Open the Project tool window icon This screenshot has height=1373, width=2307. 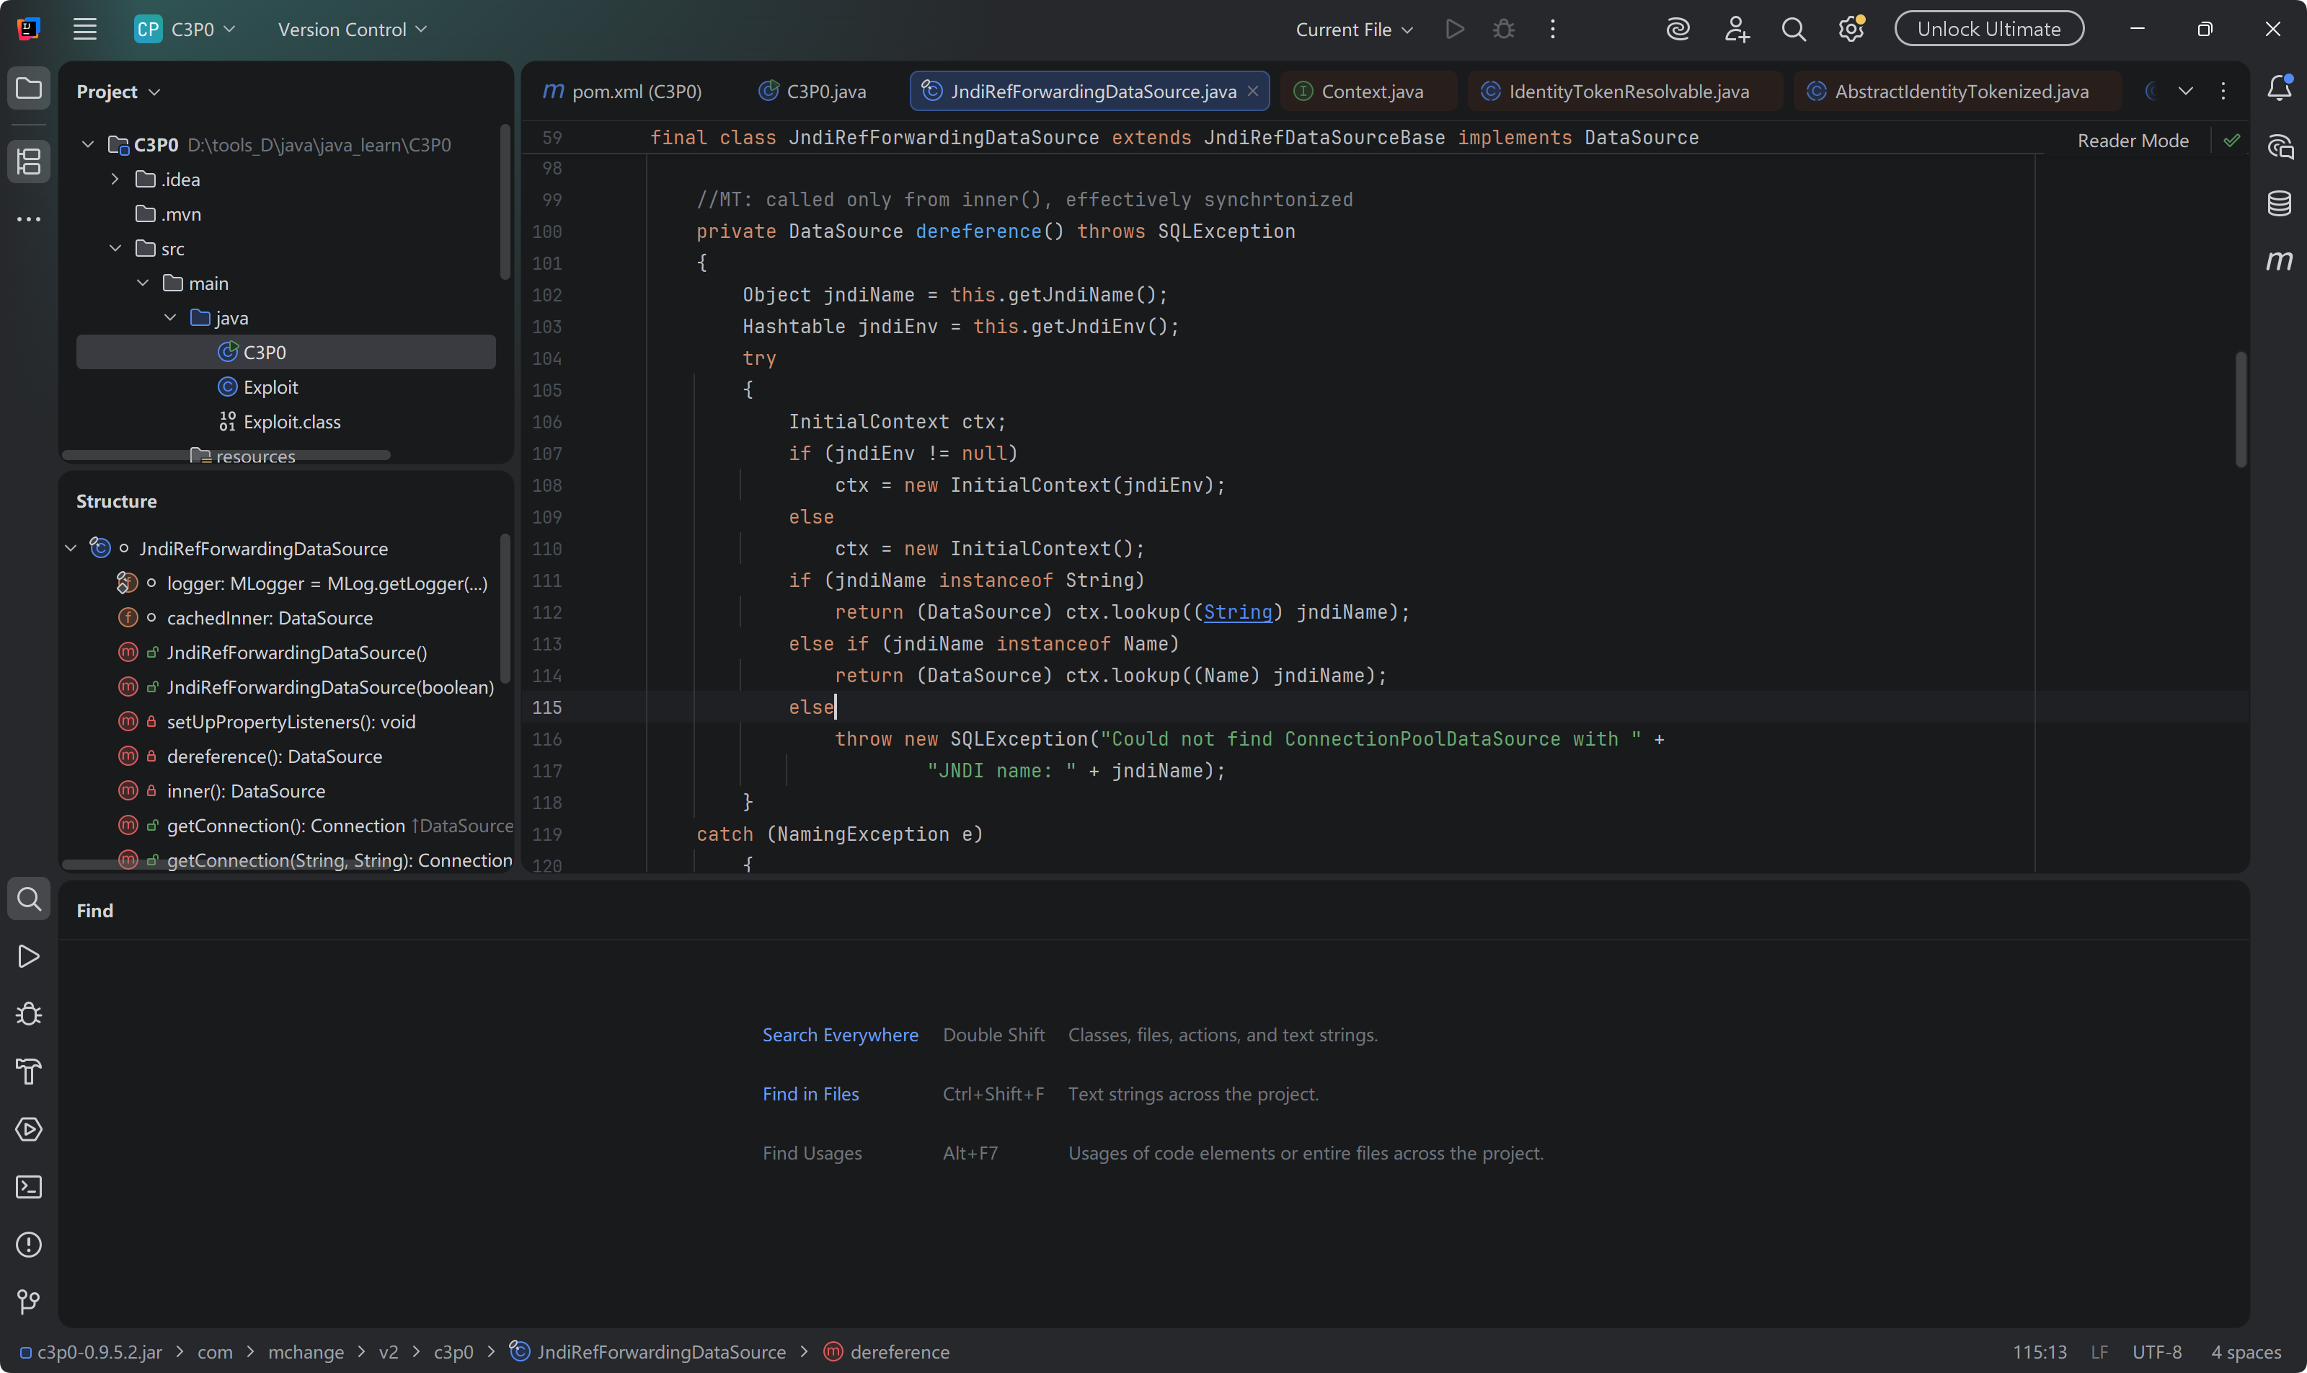tap(29, 89)
